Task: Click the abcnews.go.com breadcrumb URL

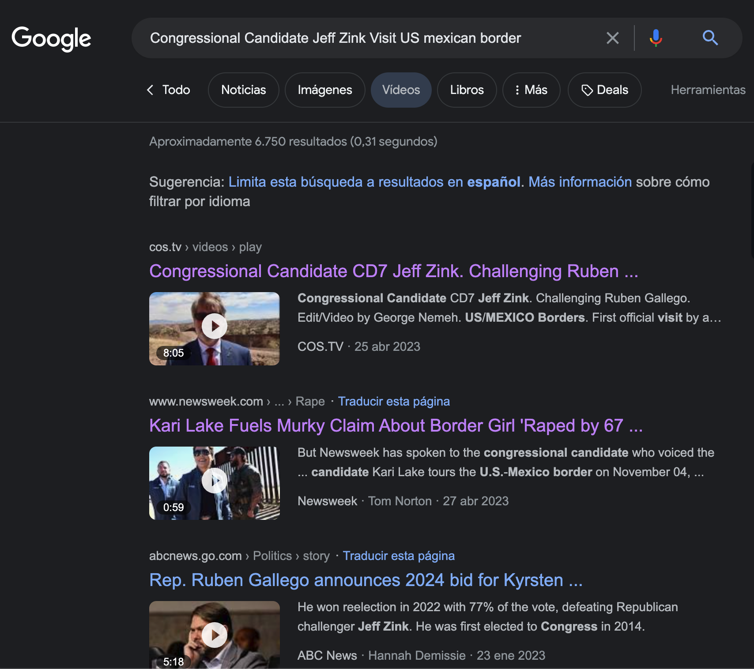Action: tap(239, 556)
